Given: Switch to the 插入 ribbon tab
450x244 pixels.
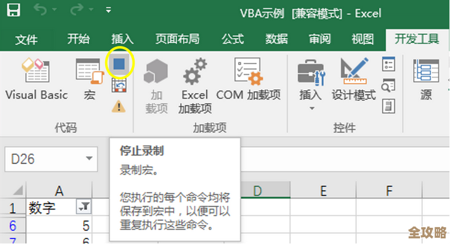Looking at the screenshot, I should [122, 39].
